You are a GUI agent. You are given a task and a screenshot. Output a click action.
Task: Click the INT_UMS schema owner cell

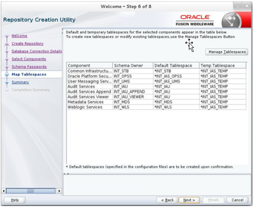click(133, 81)
